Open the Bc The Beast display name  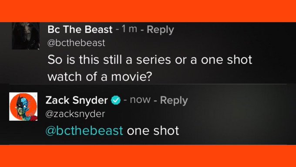click(x=80, y=29)
